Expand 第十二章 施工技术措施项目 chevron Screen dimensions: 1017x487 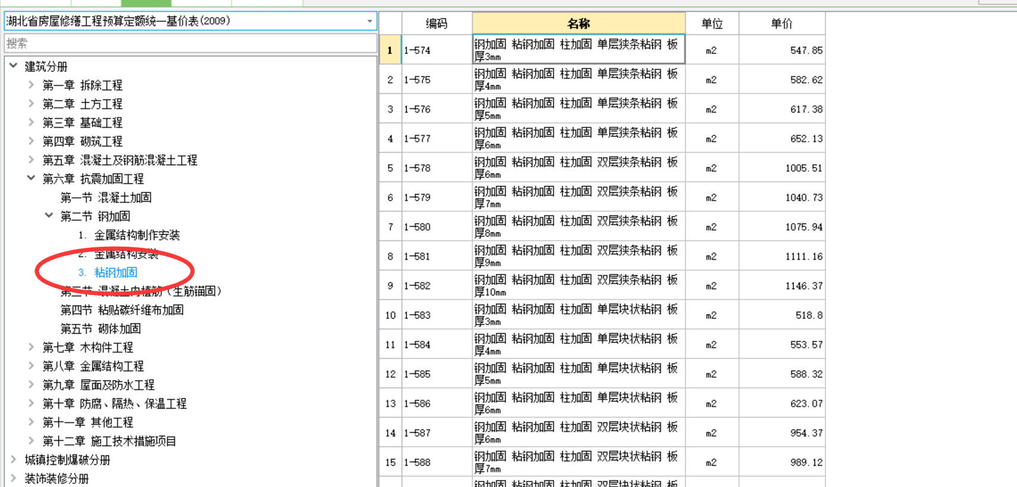(x=31, y=441)
